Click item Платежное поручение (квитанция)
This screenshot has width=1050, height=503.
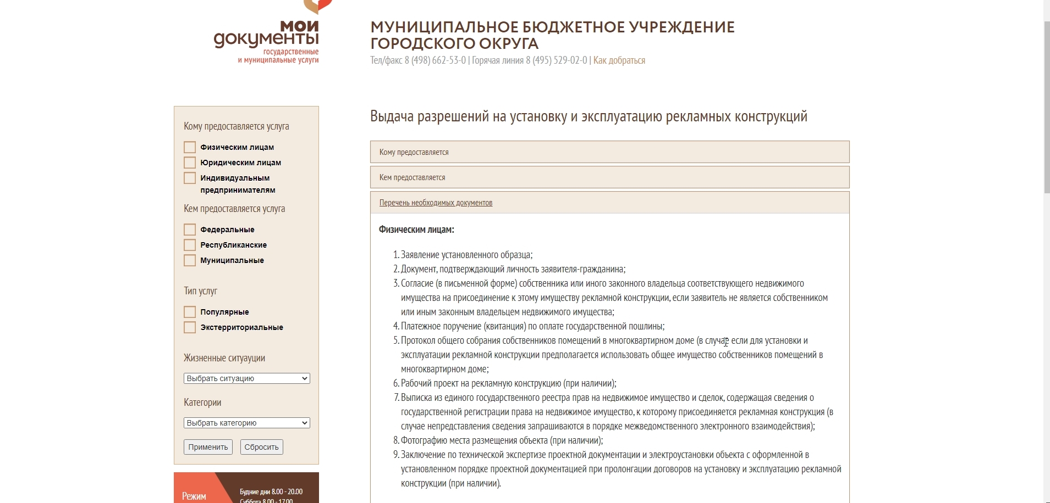[532, 326]
